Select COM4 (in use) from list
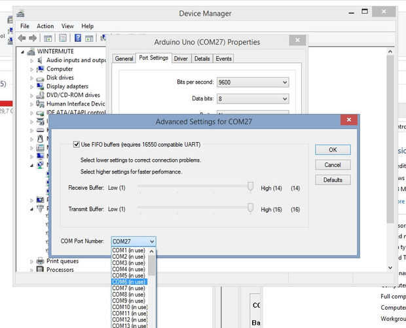406x328 pixels. 130,269
